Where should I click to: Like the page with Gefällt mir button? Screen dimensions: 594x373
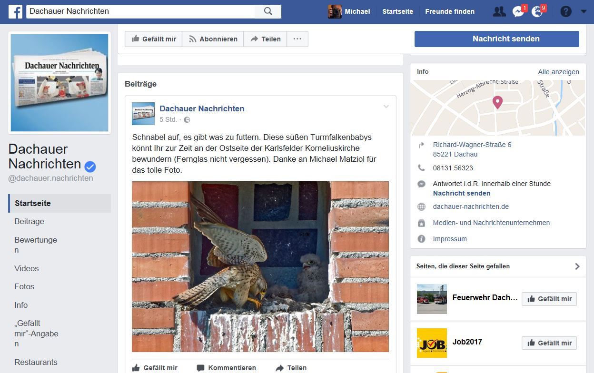pos(154,39)
